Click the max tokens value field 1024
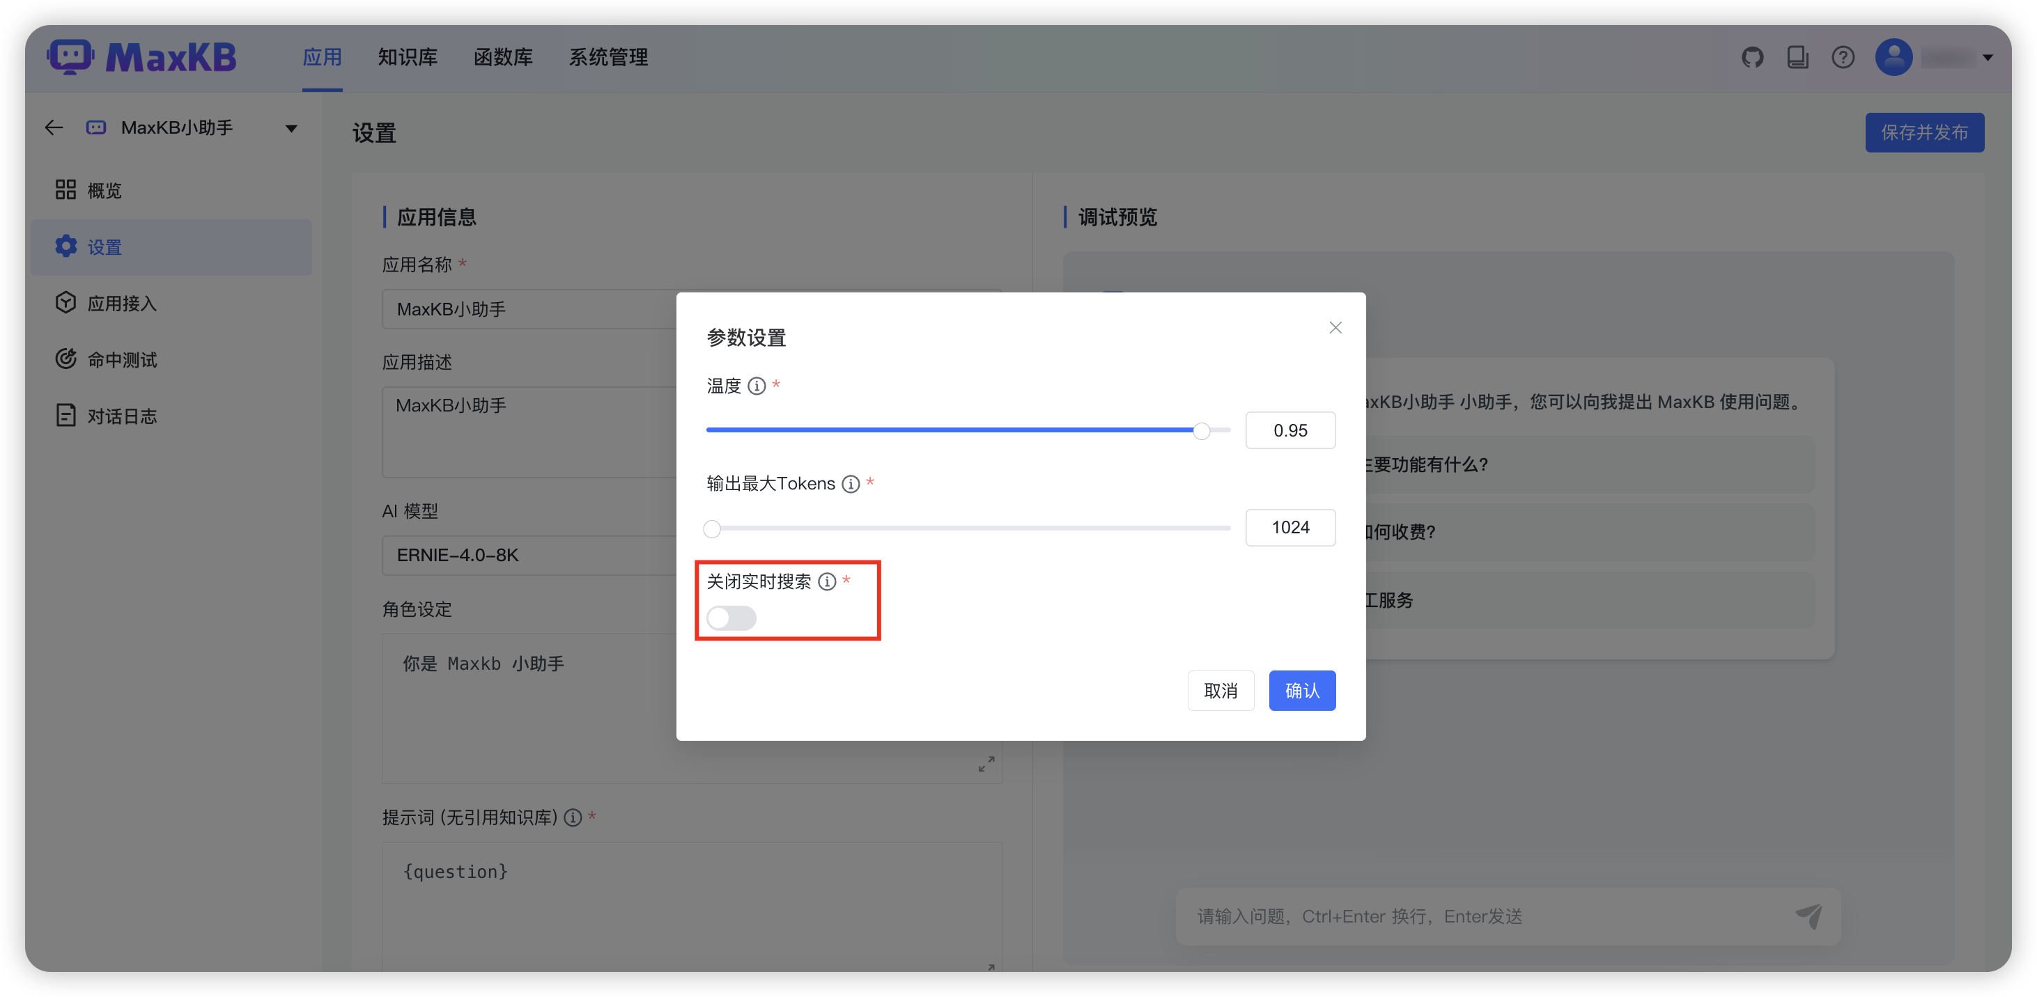Image resolution: width=2037 pixels, height=997 pixels. (1290, 528)
